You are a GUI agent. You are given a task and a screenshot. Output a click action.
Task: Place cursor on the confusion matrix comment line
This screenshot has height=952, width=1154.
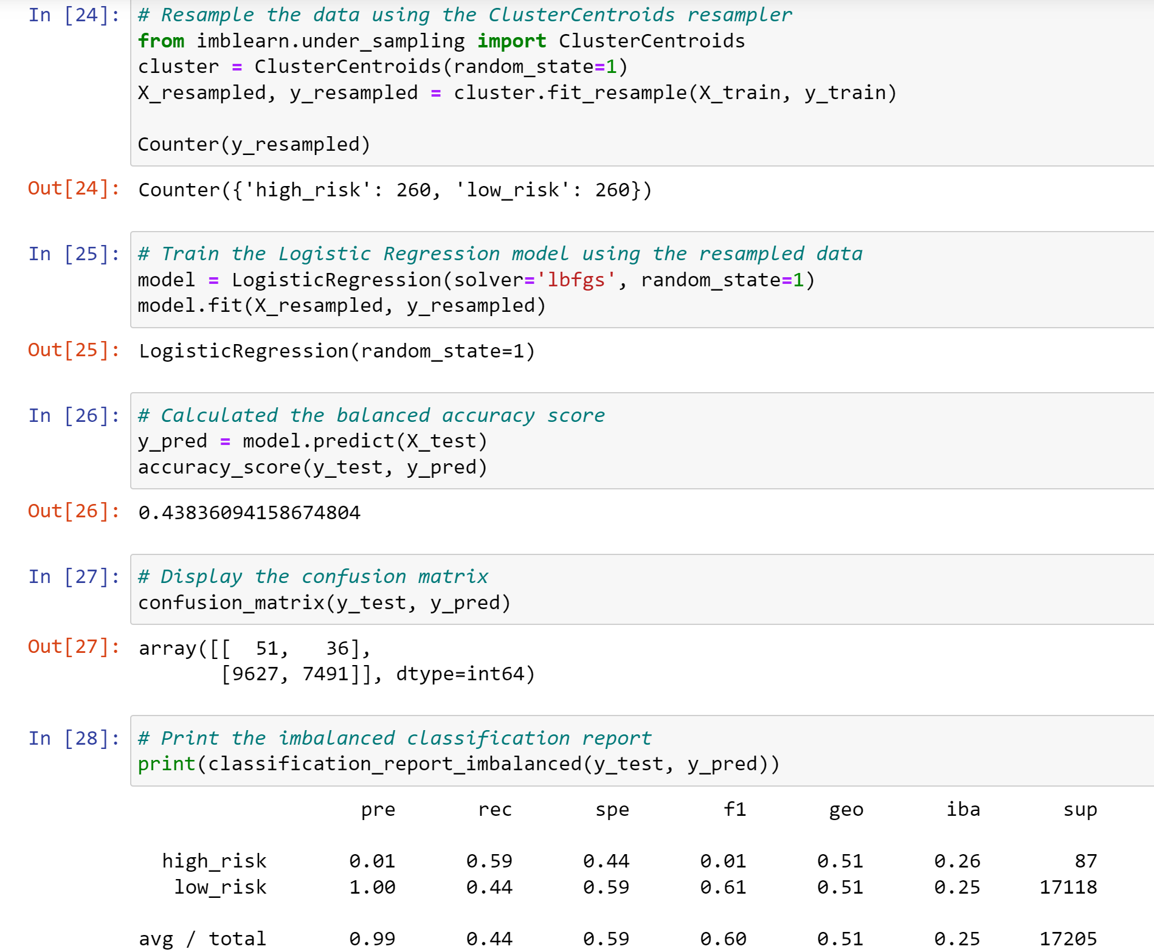pyautogui.click(x=313, y=576)
